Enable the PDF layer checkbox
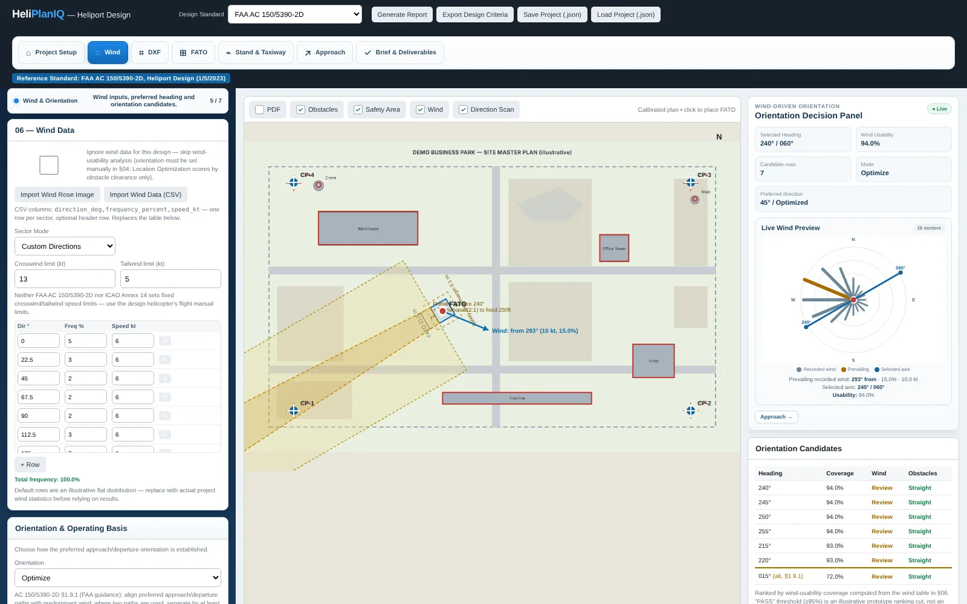 [x=260, y=110]
